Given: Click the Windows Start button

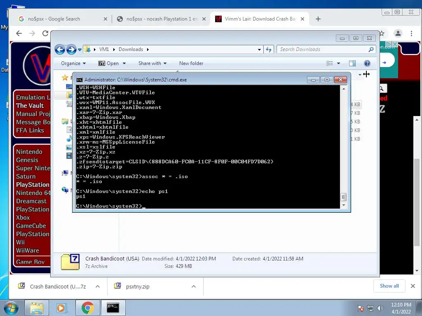Looking at the screenshot, I should (x=11, y=308).
